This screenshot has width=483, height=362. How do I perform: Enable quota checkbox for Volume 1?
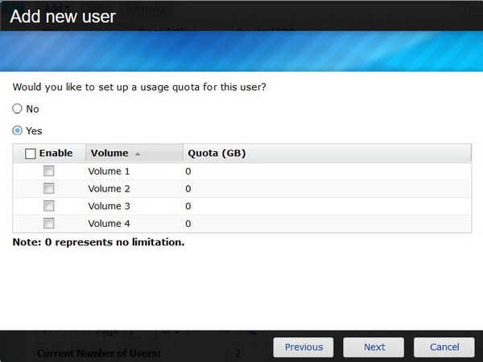click(x=49, y=171)
